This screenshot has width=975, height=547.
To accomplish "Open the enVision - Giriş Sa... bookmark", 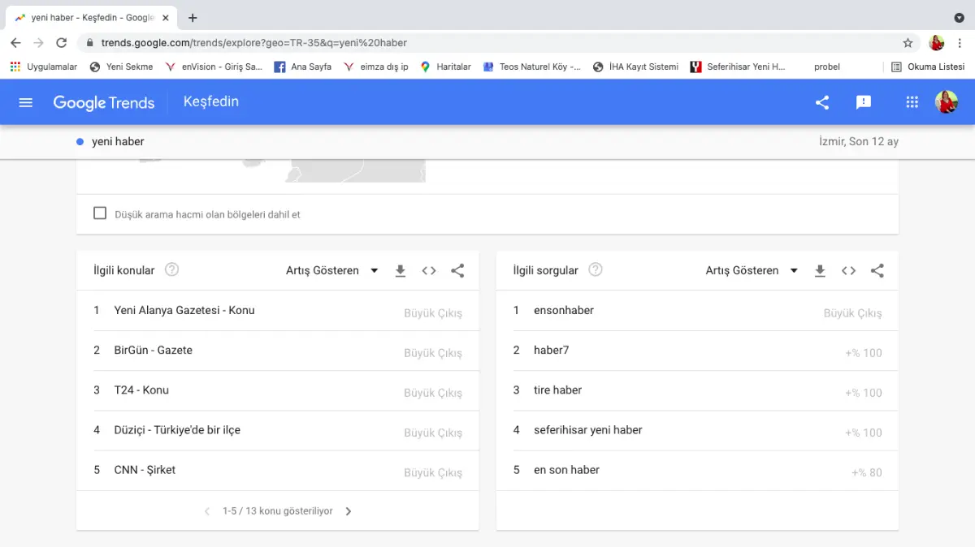I will pos(213,67).
